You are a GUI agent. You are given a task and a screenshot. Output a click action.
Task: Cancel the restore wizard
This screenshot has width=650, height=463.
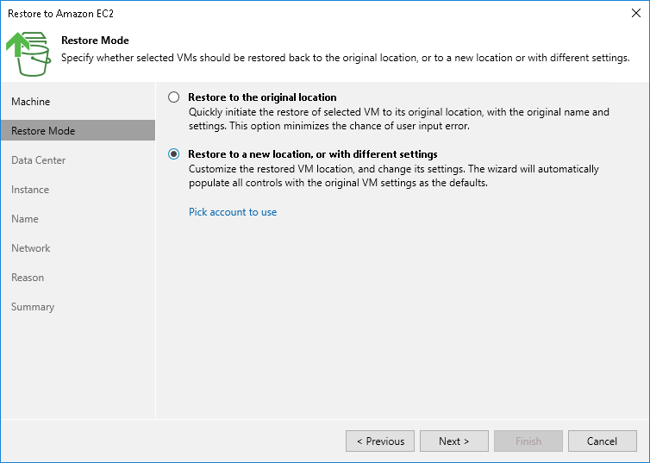[602, 441]
